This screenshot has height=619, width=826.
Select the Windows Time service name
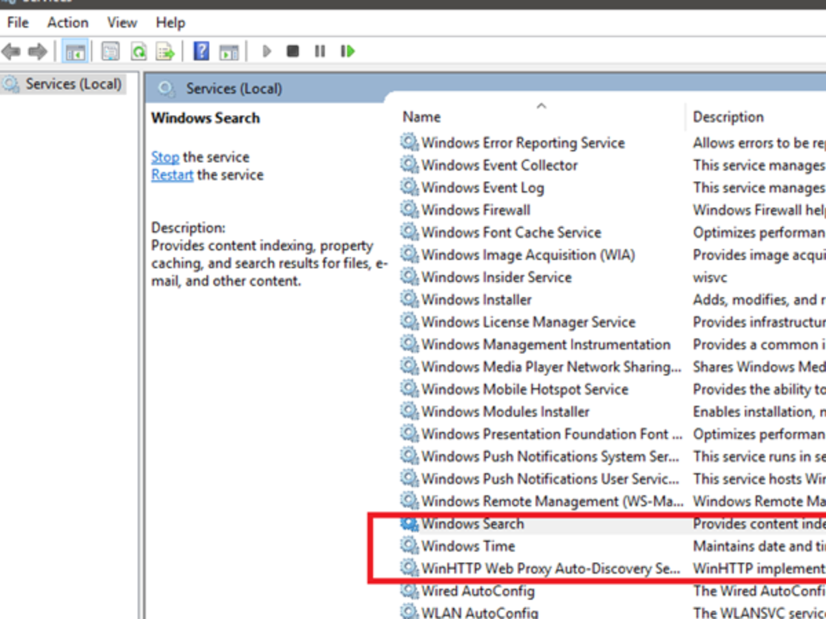coord(468,546)
